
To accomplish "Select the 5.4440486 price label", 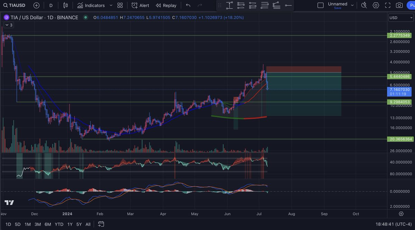I will 399,77.
